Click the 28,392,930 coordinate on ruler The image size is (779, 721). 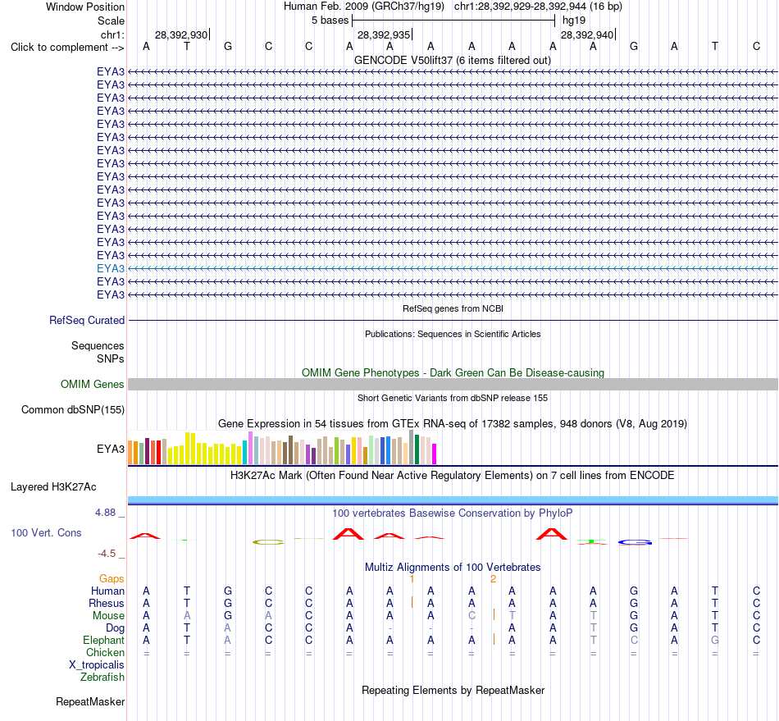tap(181, 34)
